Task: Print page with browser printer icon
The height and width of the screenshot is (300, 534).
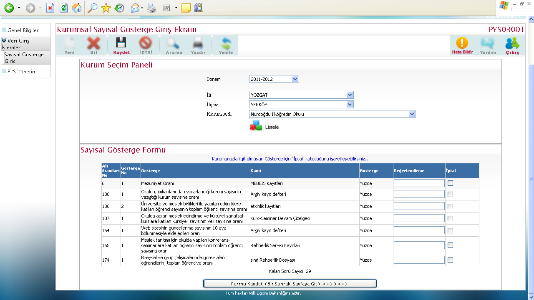Action: pyautogui.click(x=151, y=8)
